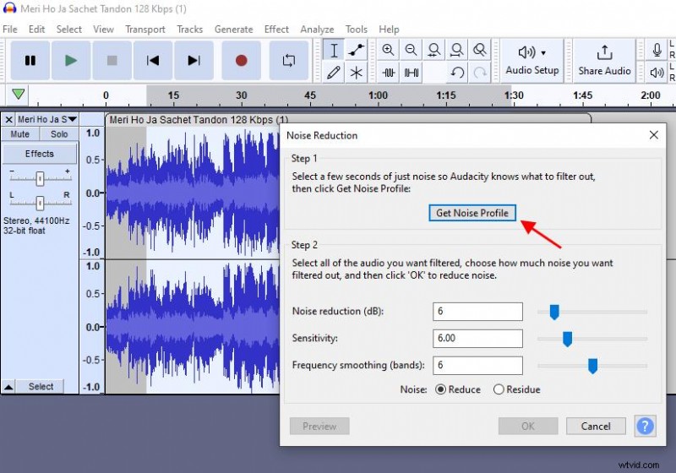676x473 pixels.
Task: Toggle the Loop button
Action: click(288, 60)
